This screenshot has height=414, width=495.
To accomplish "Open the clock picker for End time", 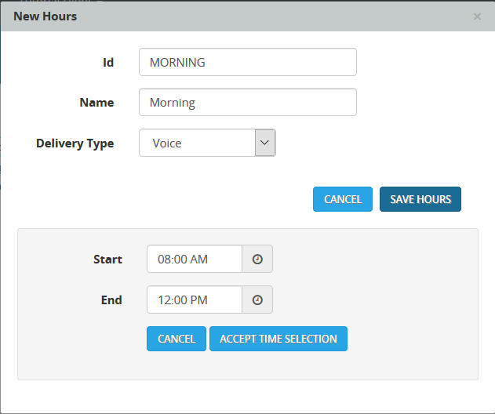I will tap(257, 300).
